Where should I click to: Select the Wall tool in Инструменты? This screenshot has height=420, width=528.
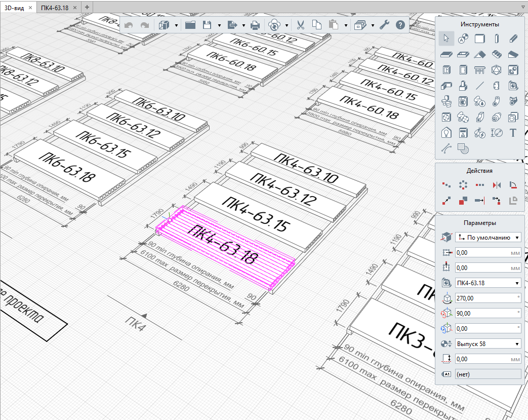point(479,38)
